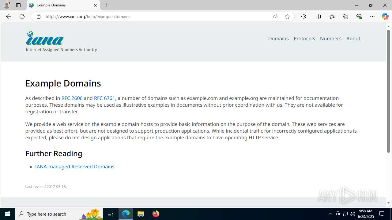Open a new tab with plus button
392x220 pixels.
coord(107,5)
